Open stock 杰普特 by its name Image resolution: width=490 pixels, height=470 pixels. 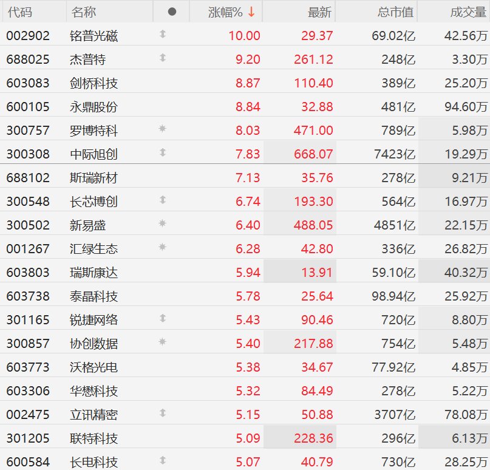(x=88, y=60)
